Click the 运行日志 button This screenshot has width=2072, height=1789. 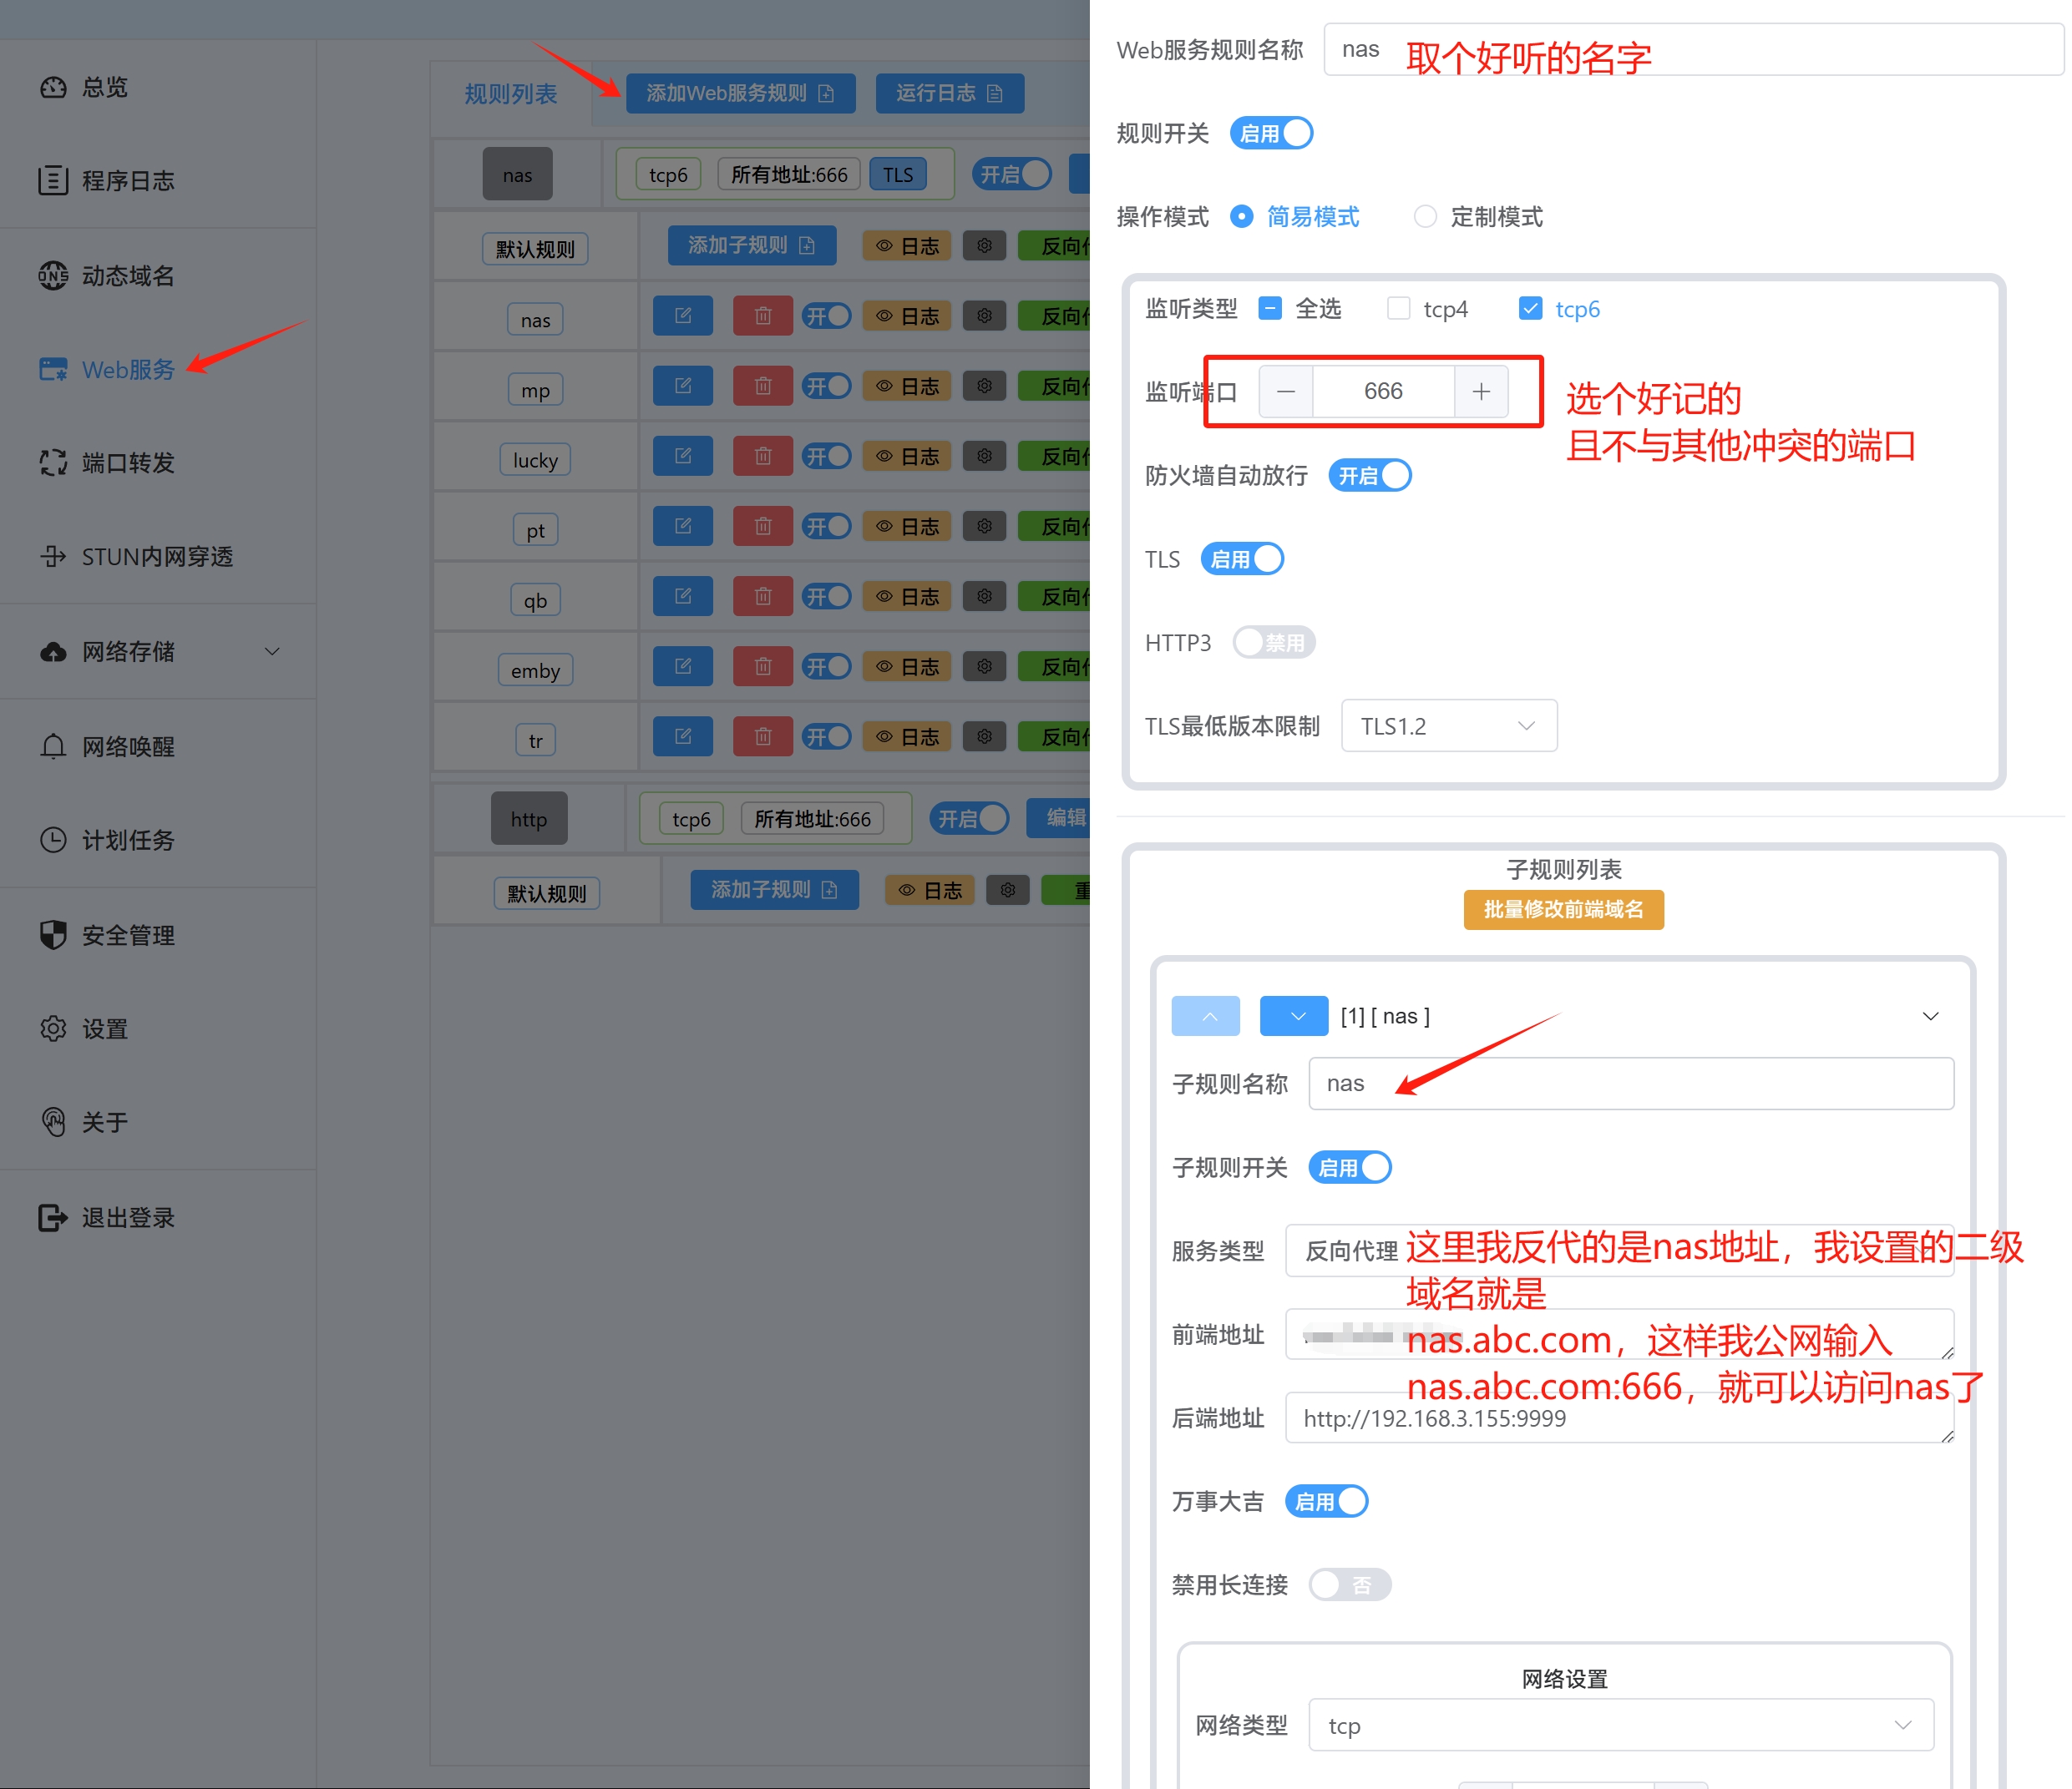(x=950, y=93)
